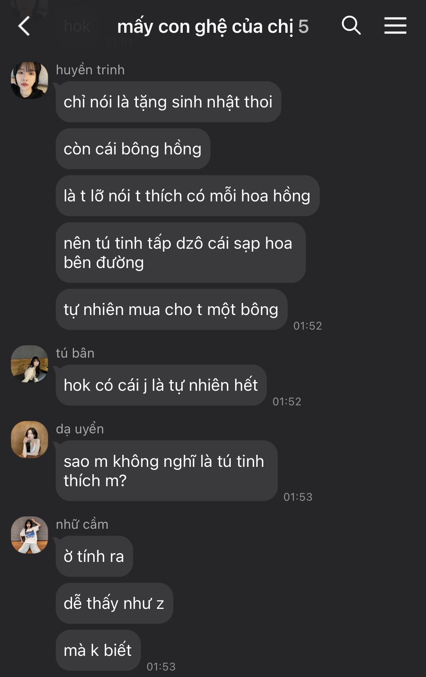This screenshot has width=426, height=677.
Task: Tap message 'tự nhiên mua cho t một bông'
Action: coord(171,310)
